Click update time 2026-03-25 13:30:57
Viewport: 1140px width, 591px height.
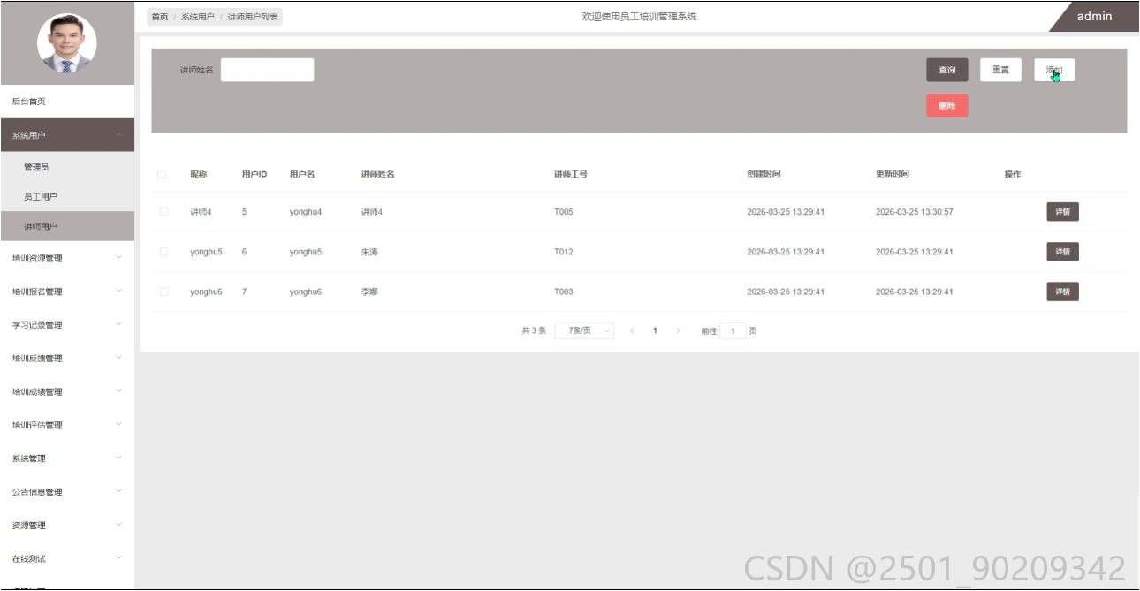[915, 212]
